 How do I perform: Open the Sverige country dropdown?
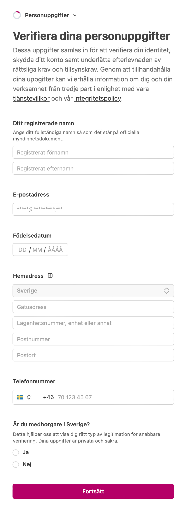coord(93,290)
